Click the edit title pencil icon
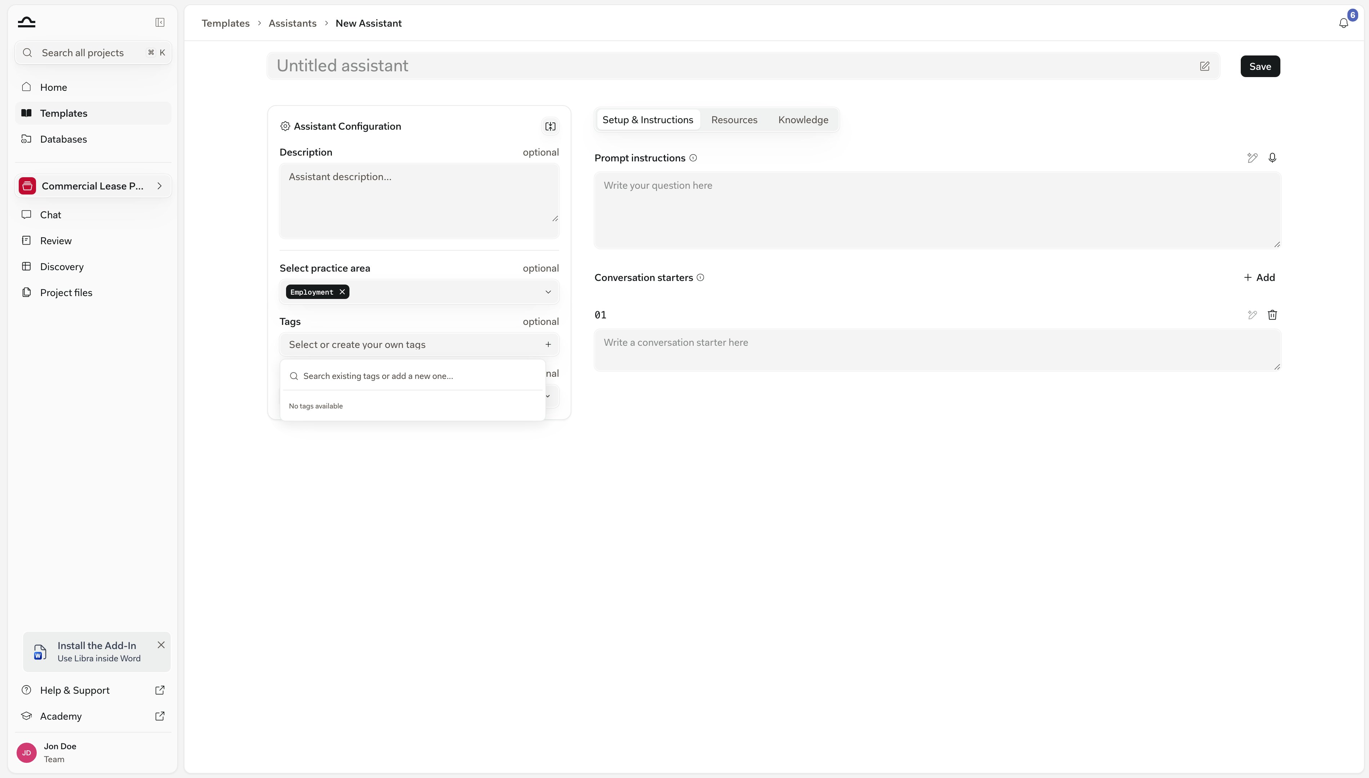This screenshot has height=778, width=1369. (1204, 66)
